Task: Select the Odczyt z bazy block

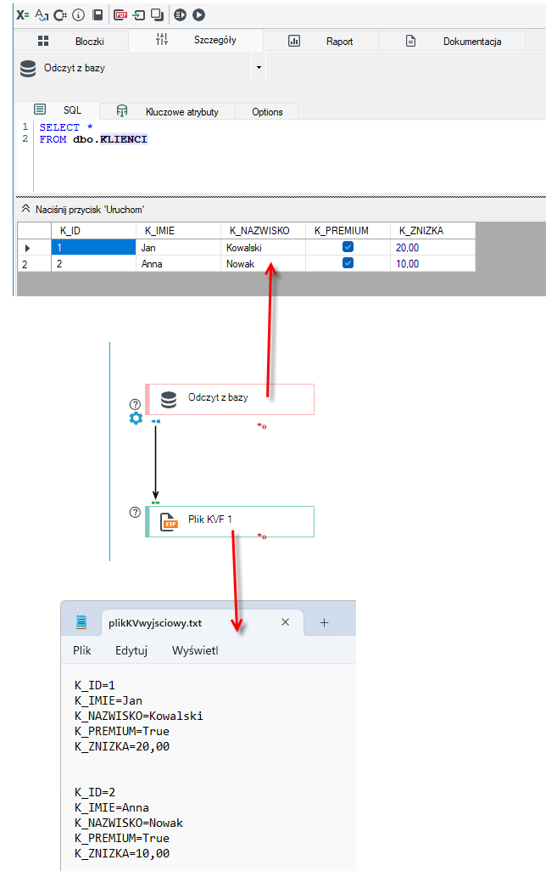Action: point(230,399)
